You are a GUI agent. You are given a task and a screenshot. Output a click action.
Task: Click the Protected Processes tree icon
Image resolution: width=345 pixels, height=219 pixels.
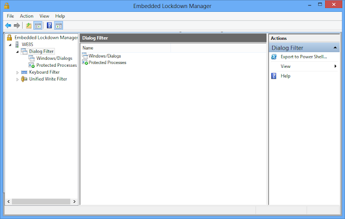point(31,65)
